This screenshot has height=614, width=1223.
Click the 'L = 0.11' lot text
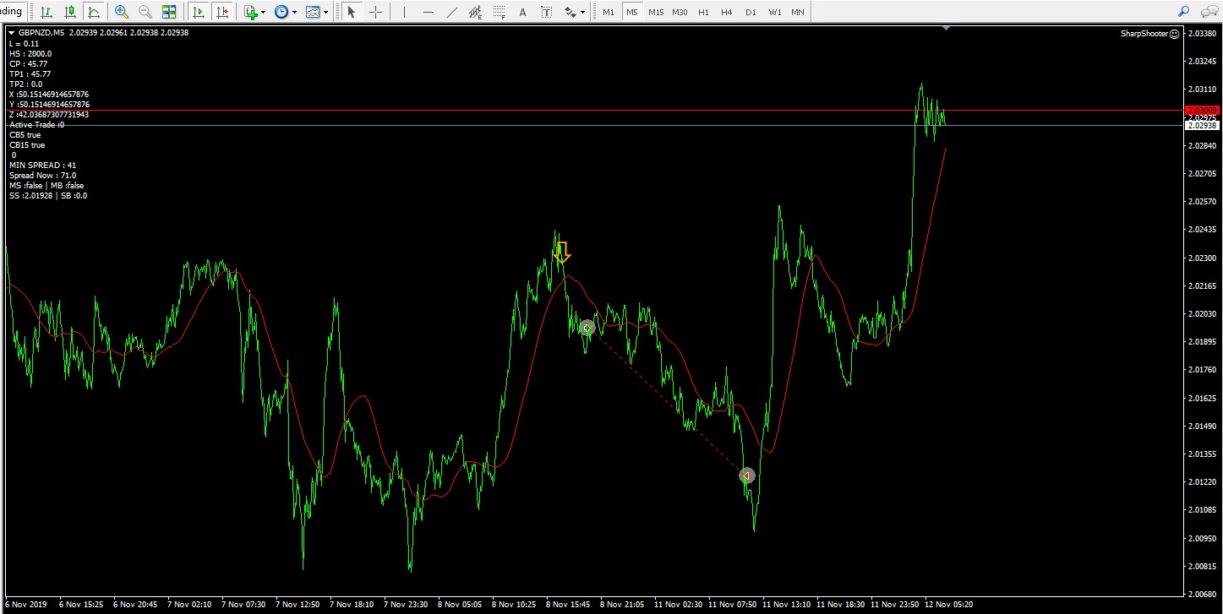[x=24, y=44]
